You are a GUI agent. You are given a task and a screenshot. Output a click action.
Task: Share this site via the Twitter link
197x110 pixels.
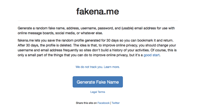tap(116, 103)
